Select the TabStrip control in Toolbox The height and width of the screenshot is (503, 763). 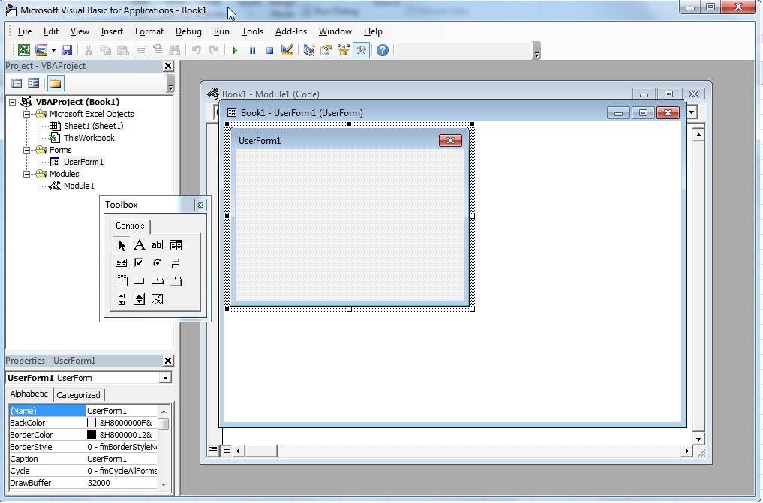pyautogui.click(x=157, y=281)
